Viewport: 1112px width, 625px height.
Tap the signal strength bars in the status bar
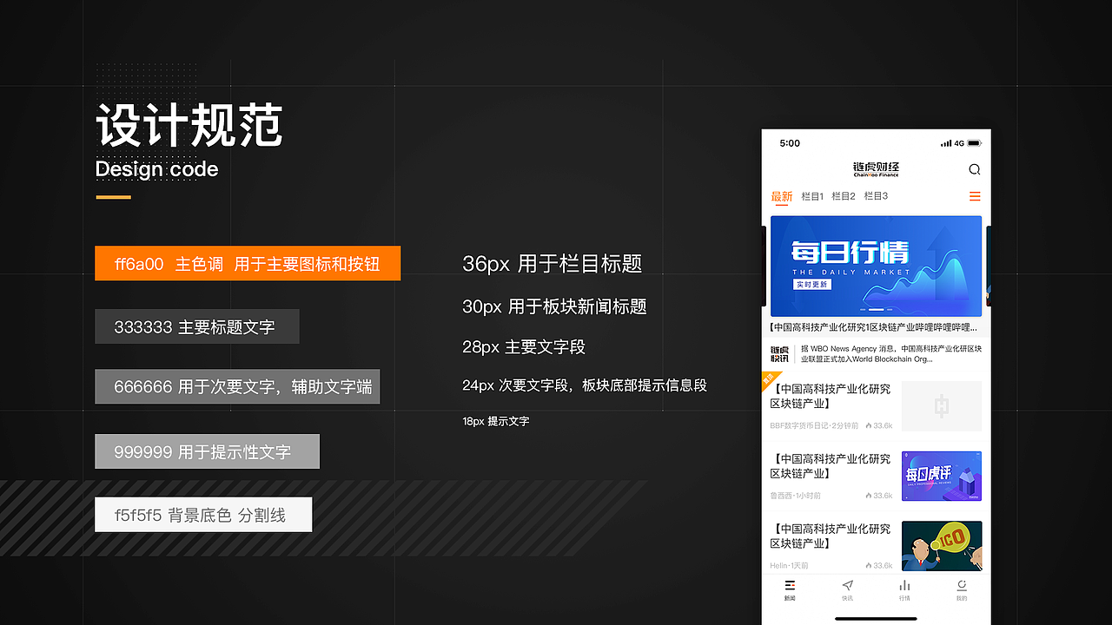946,143
